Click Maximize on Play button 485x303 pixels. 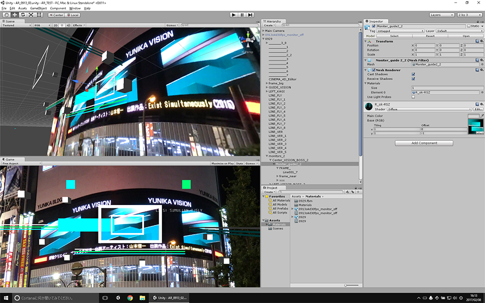click(x=223, y=163)
